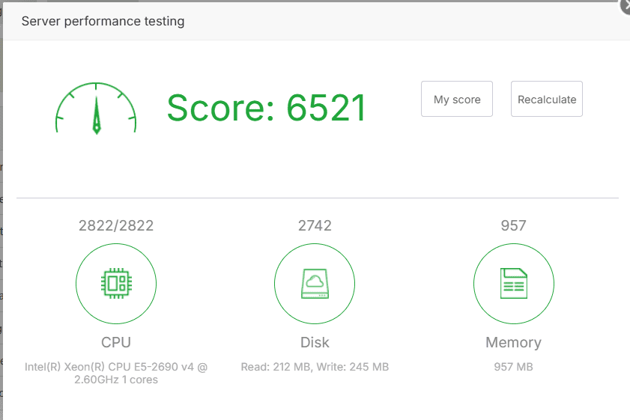Click the 957 MB memory size text
Viewport: 630px width, 420px height.
point(513,367)
